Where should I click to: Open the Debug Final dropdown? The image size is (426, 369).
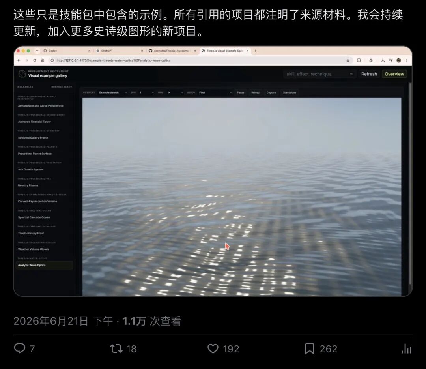pos(215,92)
